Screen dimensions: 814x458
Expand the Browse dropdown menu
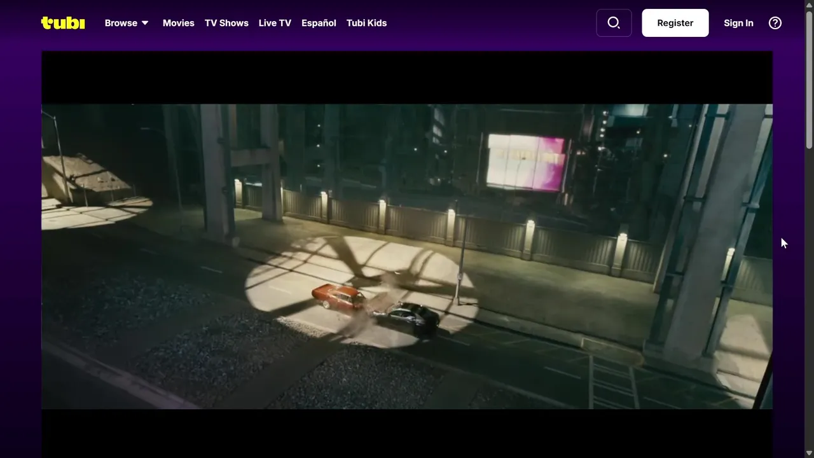tap(127, 23)
